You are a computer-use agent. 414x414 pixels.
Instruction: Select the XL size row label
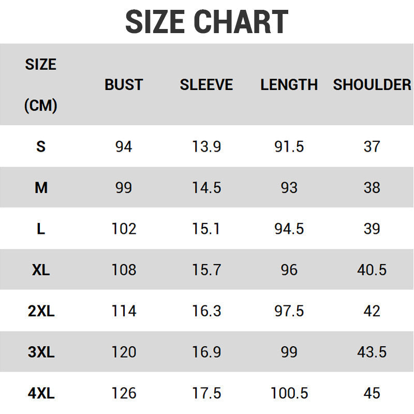(41, 270)
